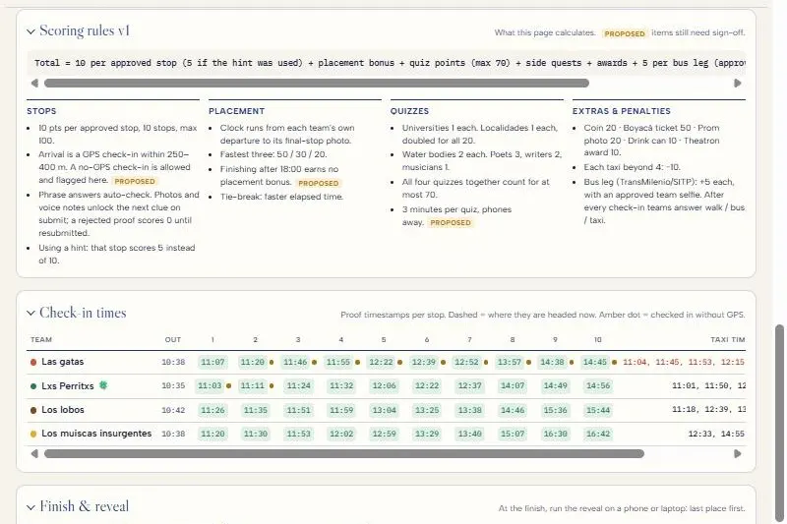Click the red dot beside Las gatas
This screenshot has height=524, width=787.
pos(33,362)
